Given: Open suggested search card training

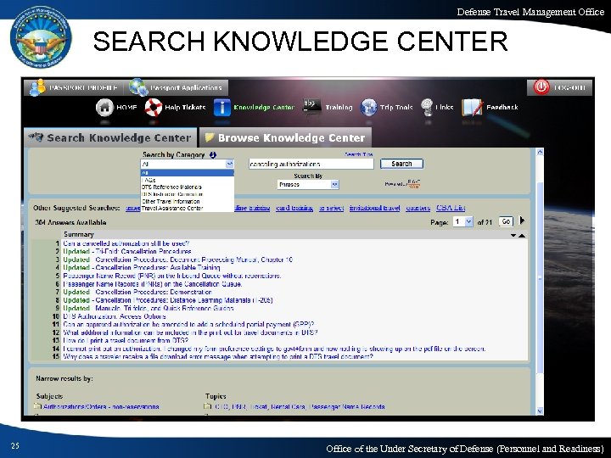Looking at the screenshot, I should [x=294, y=208].
